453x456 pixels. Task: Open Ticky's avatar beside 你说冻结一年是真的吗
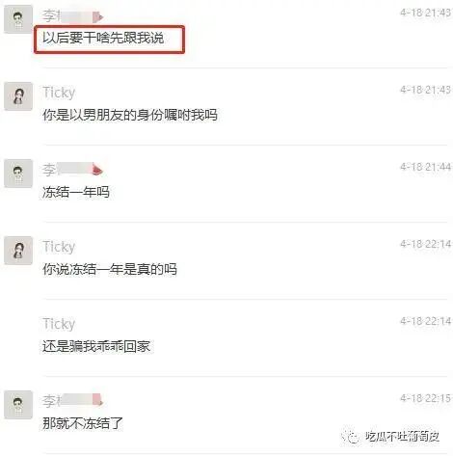pos(18,251)
